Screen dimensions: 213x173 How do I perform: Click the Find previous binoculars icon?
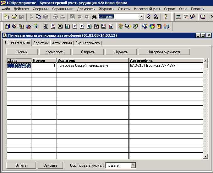(x=156, y=17)
